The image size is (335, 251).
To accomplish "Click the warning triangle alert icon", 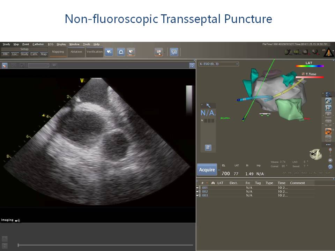I will pyautogui.click(x=328, y=52).
